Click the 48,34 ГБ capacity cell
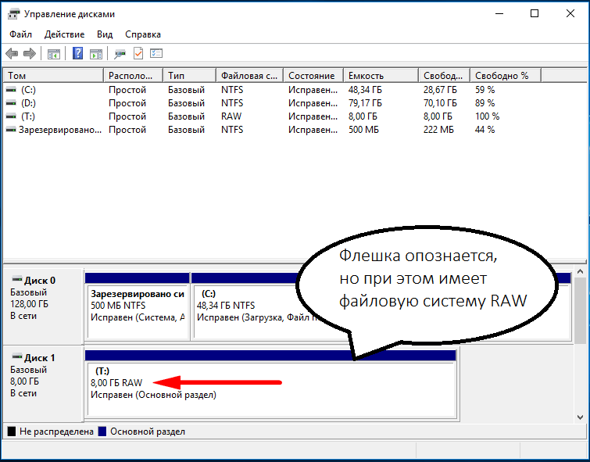Viewport: 590px width, 462px height. 365,90
